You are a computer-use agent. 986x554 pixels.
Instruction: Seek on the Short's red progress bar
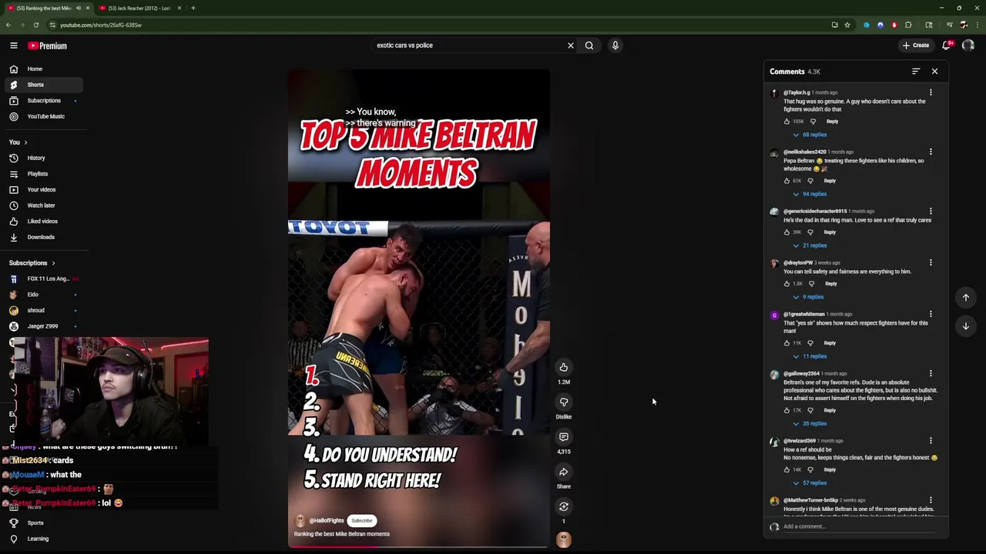[419, 547]
